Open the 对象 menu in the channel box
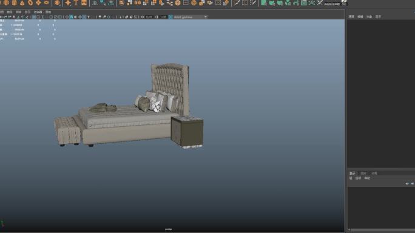The height and width of the screenshot is (233, 415). coord(369,16)
